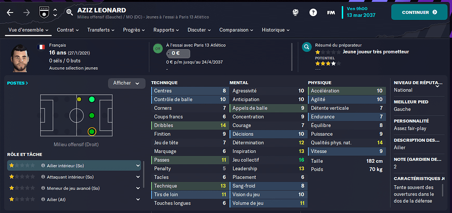452x213 pixels.
Task: Select the bright green left-wing position dot
Action: (x=92, y=100)
